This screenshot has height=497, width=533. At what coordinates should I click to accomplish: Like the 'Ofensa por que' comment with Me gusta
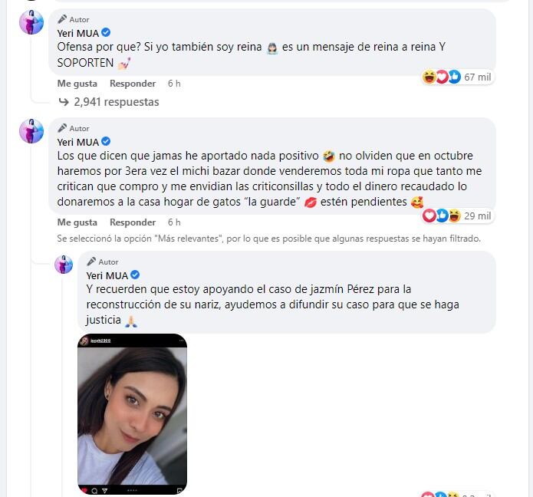[77, 84]
